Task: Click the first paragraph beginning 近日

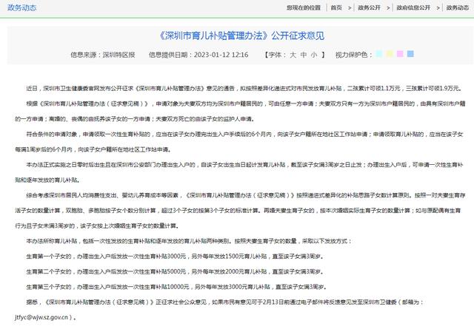Action: click(244, 89)
